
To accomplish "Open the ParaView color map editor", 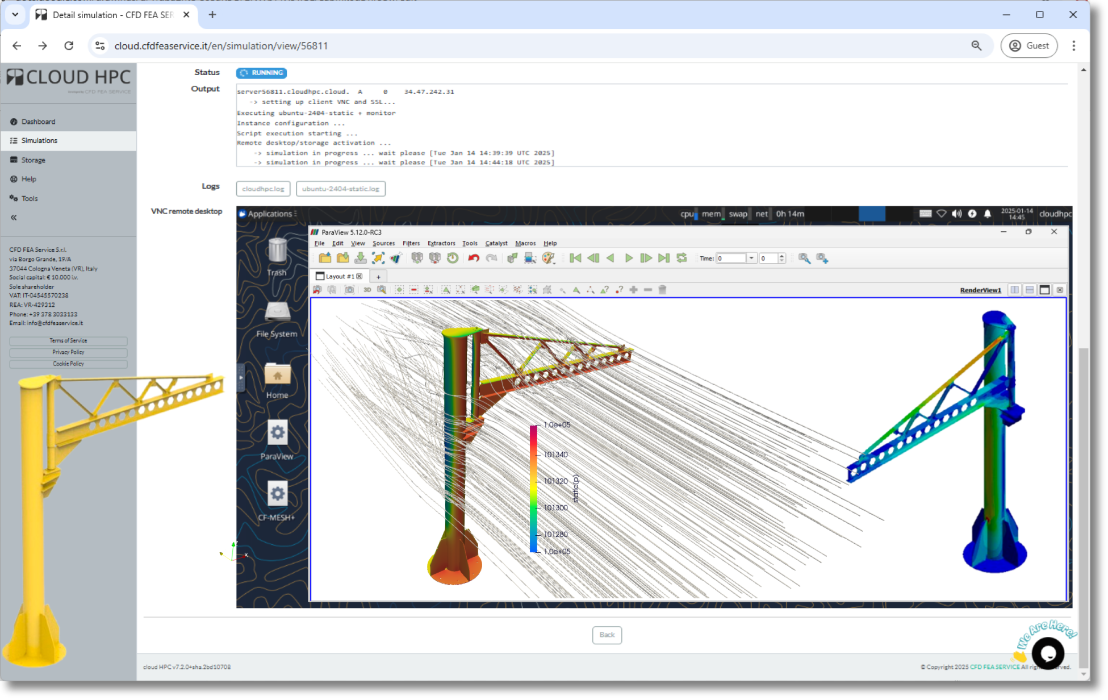I will (548, 258).
